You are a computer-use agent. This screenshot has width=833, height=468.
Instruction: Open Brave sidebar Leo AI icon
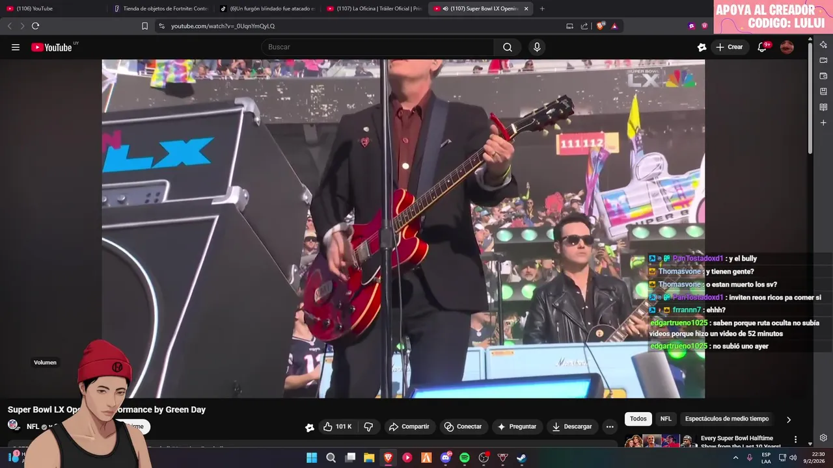(x=823, y=45)
